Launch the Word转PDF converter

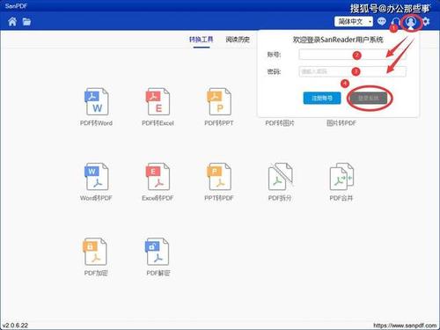point(97,181)
